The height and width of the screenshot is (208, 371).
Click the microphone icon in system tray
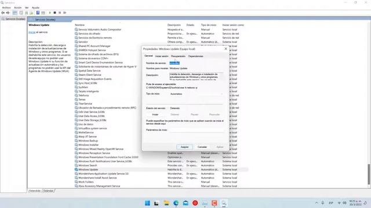tap(323, 203)
